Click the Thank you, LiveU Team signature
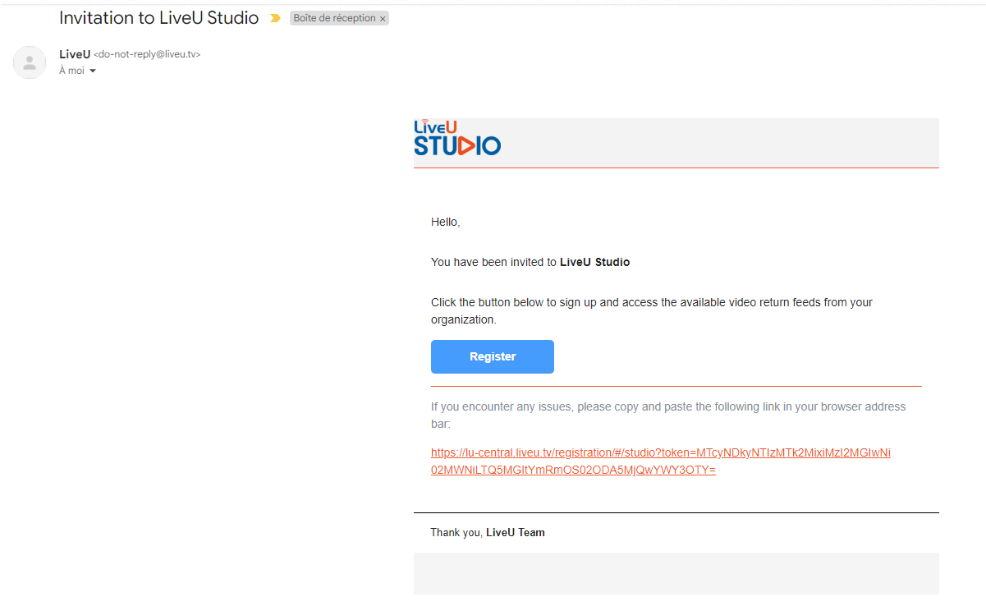This screenshot has width=986, height=606. click(x=488, y=532)
